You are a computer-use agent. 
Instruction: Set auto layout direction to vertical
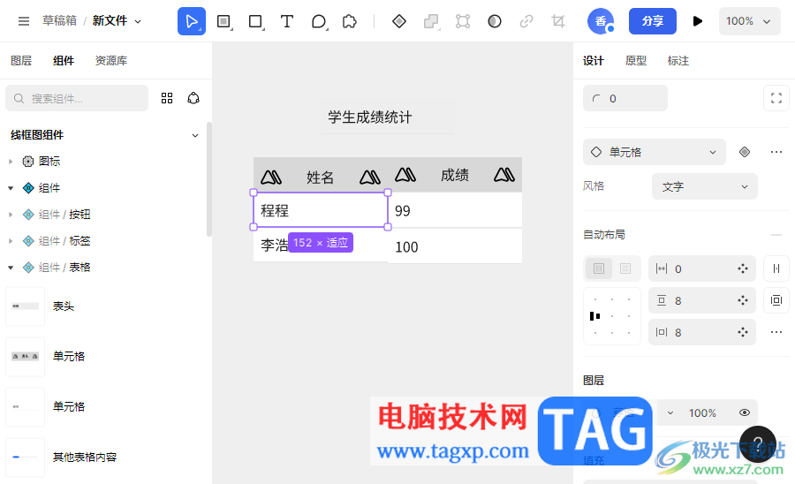coord(625,268)
